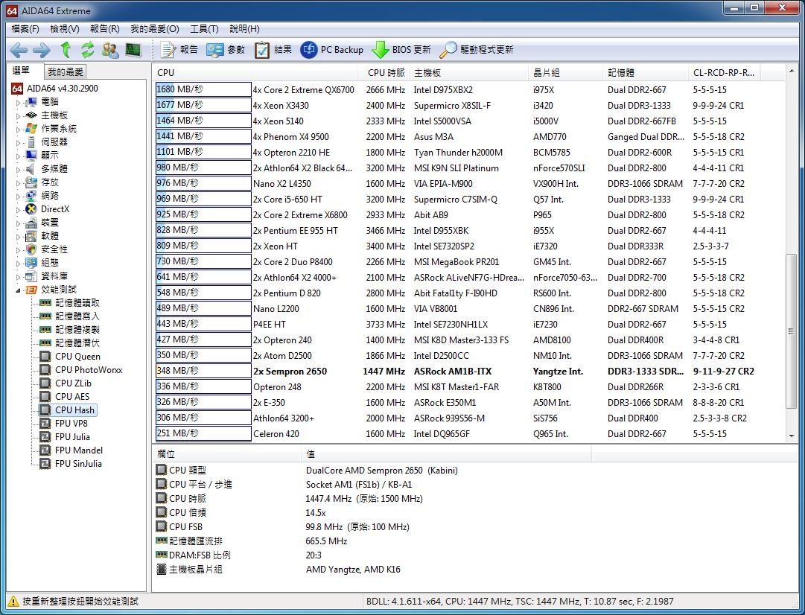Sort by the CL-RCD-RP-R... column header
Viewport: 805px width, 615px height.
[x=724, y=73]
